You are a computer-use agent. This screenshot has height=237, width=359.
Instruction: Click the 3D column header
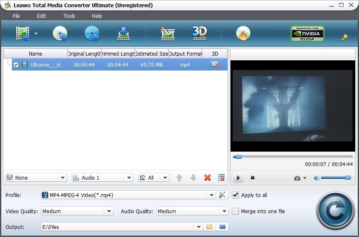click(215, 54)
